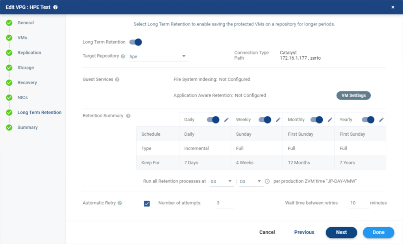Go to the Recovery step

pyautogui.click(x=27, y=82)
